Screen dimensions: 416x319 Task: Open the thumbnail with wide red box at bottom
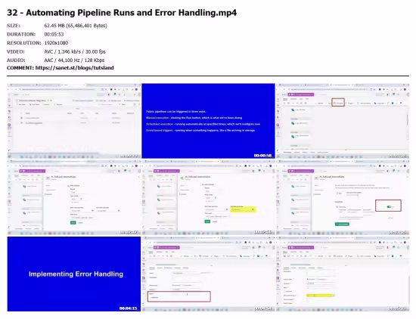tap(208, 274)
